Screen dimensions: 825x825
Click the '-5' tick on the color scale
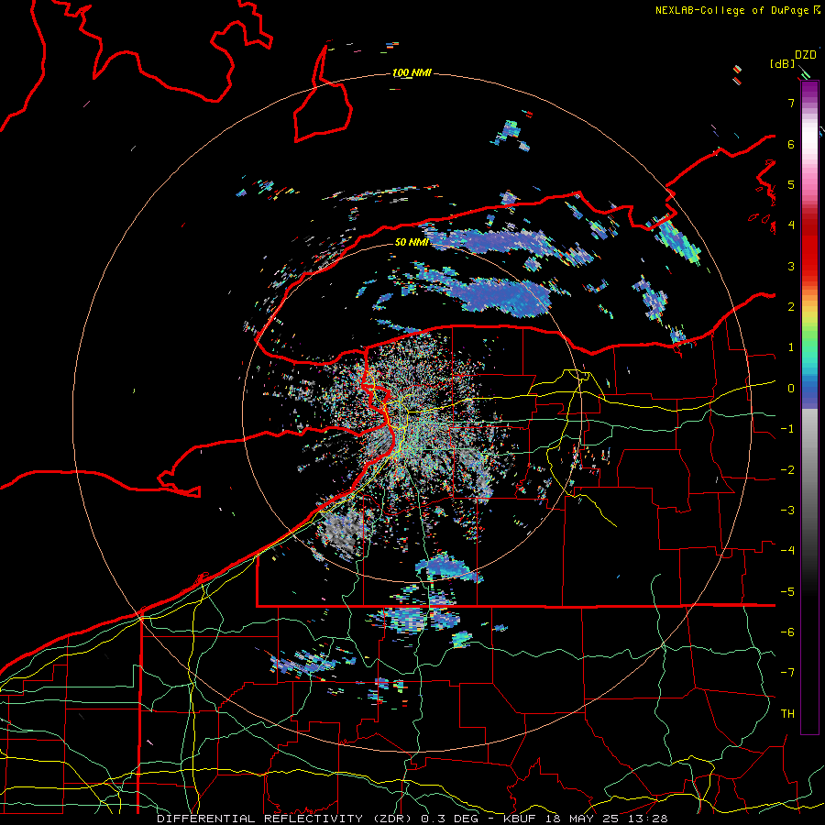(787, 592)
